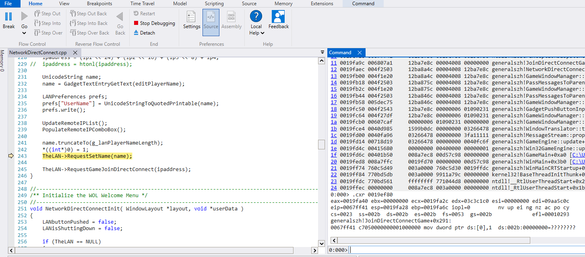This screenshot has height=257, width=585.
Task: Open the source window tab list dropdown
Action: tap(322, 53)
